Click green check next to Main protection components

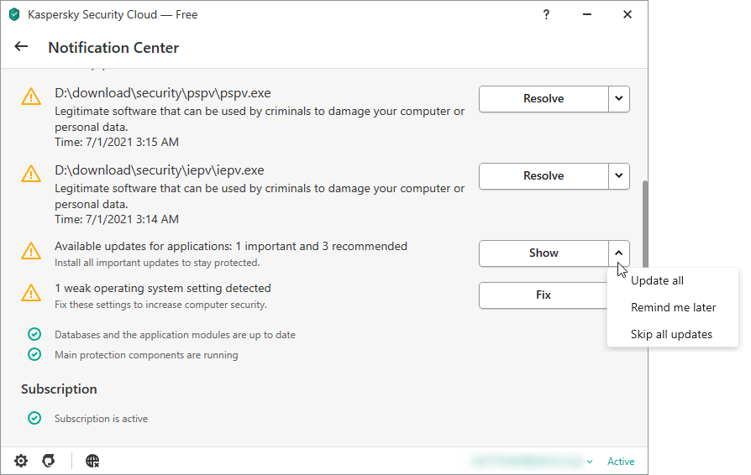pos(34,354)
